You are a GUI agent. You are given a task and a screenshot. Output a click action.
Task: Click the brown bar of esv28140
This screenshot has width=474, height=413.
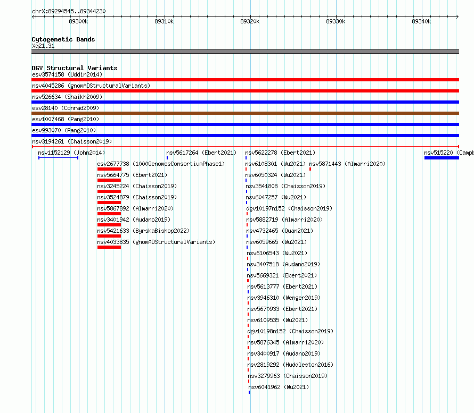coord(245,113)
